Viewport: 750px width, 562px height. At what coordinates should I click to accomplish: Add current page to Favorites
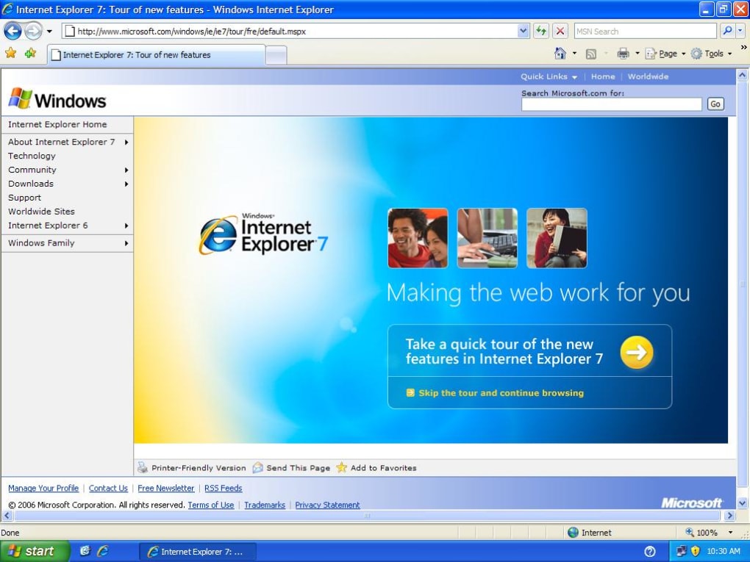(x=29, y=53)
